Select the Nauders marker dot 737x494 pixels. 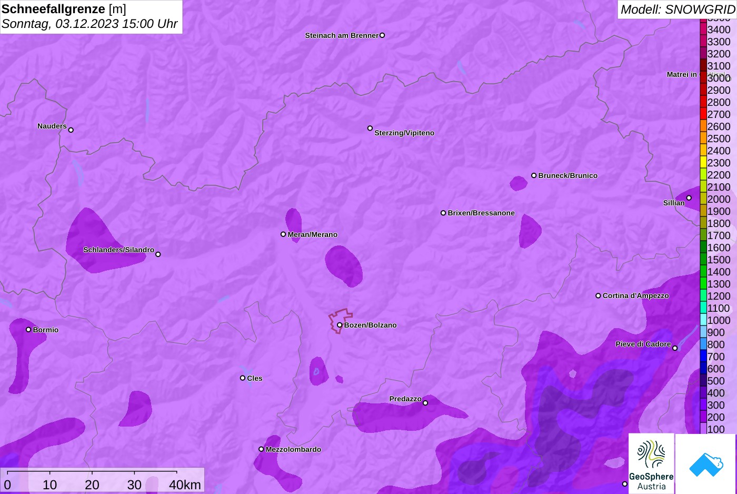click(x=71, y=130)
